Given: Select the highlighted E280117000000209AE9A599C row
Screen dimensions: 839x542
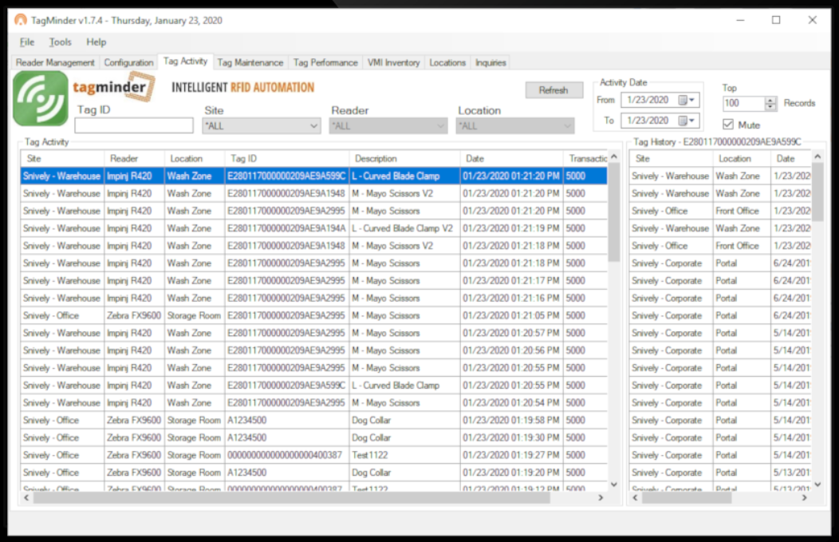Looking at the screenshot, I should pos(314,176).
